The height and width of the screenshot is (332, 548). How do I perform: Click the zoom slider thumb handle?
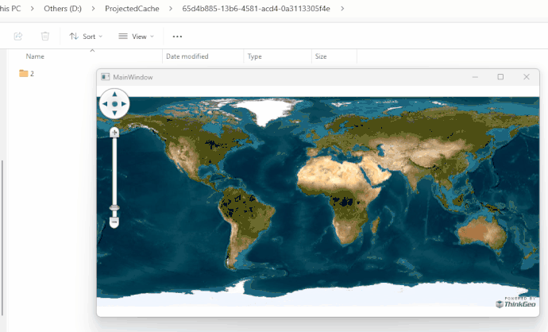(114, 209)
